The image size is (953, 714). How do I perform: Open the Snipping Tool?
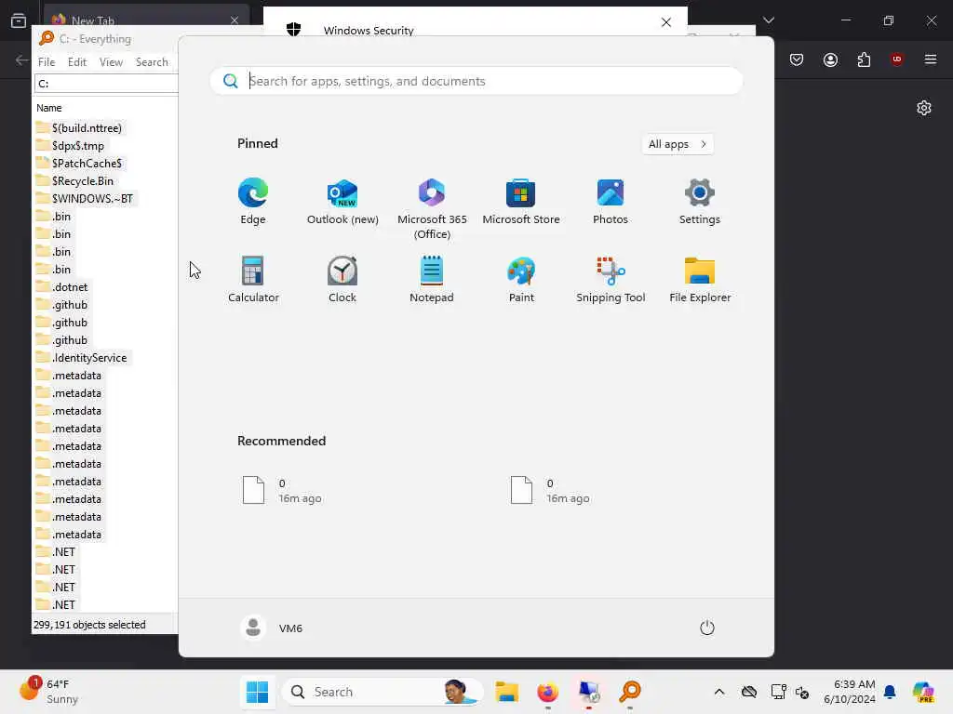pos(611,279)
